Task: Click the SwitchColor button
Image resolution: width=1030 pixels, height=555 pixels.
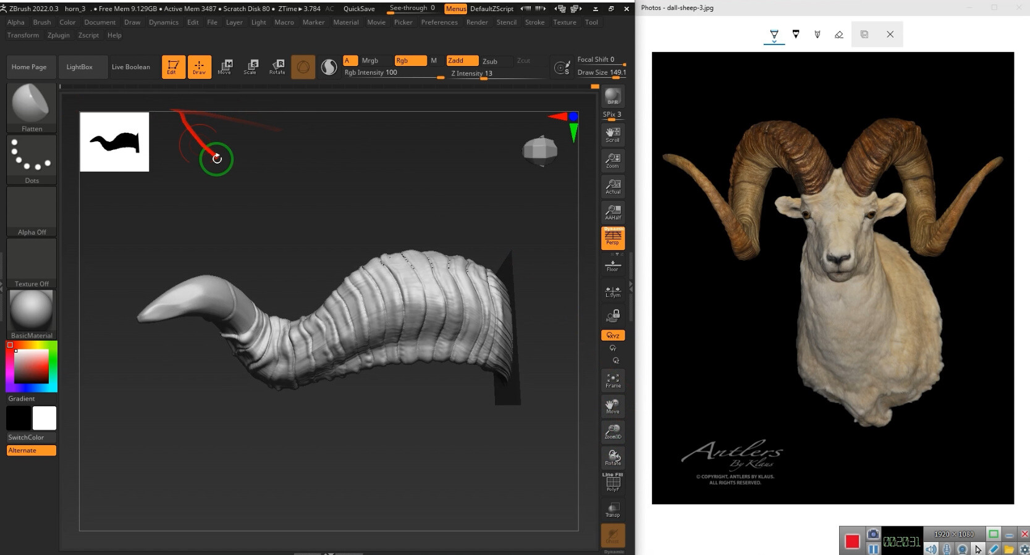Action: 32,437
